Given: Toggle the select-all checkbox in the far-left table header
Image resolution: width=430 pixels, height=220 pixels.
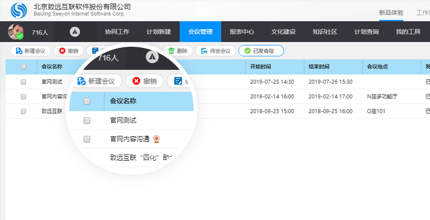Looking at the screenshot, I should tap(23, 67).
